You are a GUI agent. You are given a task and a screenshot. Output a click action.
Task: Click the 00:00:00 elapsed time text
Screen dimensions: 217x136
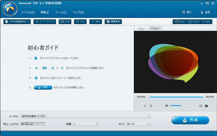[x=141, y=97]
